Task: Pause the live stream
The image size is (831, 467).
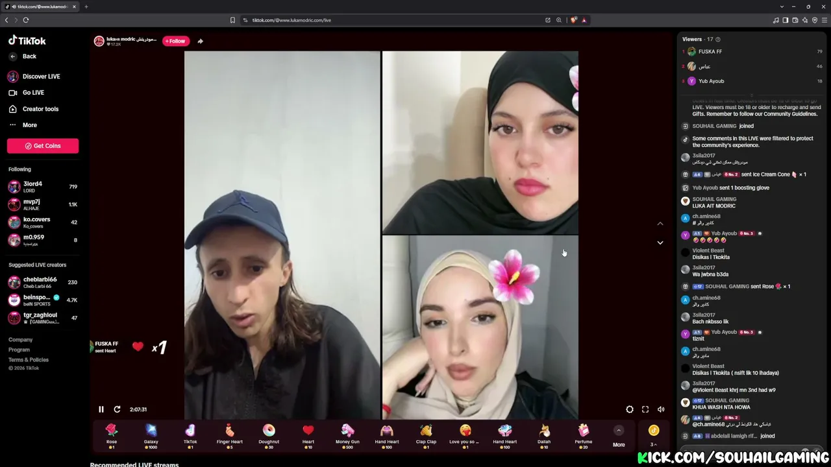Action: 101,409
